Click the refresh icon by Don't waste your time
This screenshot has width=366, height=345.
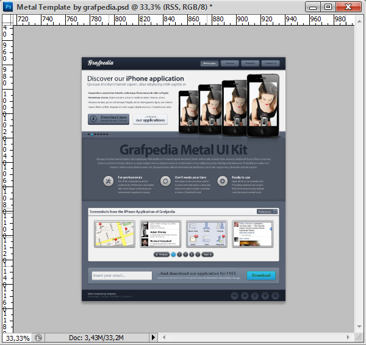click(x=165, y=180)
